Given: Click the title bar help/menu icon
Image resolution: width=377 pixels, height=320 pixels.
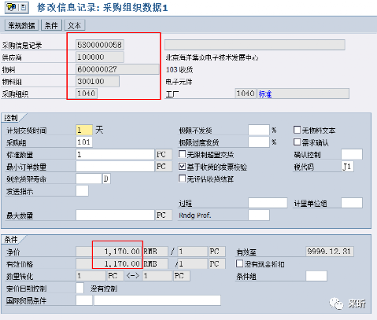Looking at the screenshot, I should coord(12,8).
